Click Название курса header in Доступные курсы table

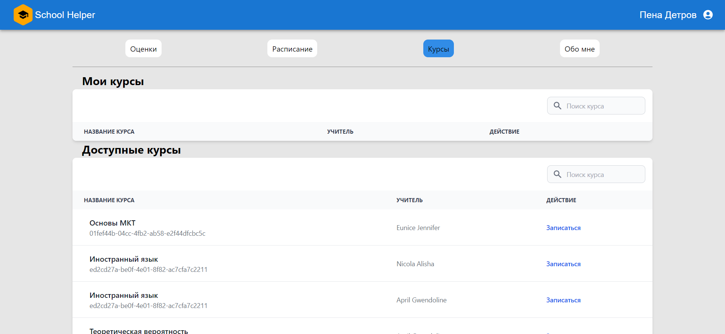[109, 200]
